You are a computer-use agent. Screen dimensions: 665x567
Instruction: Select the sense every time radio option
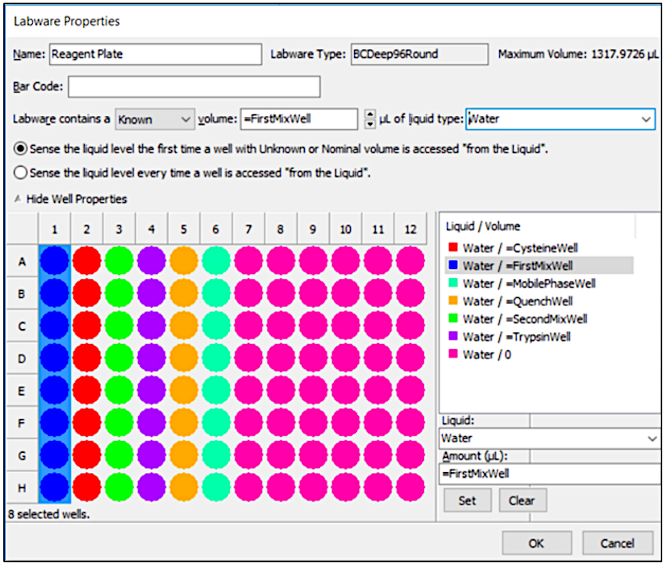(21, 173)
